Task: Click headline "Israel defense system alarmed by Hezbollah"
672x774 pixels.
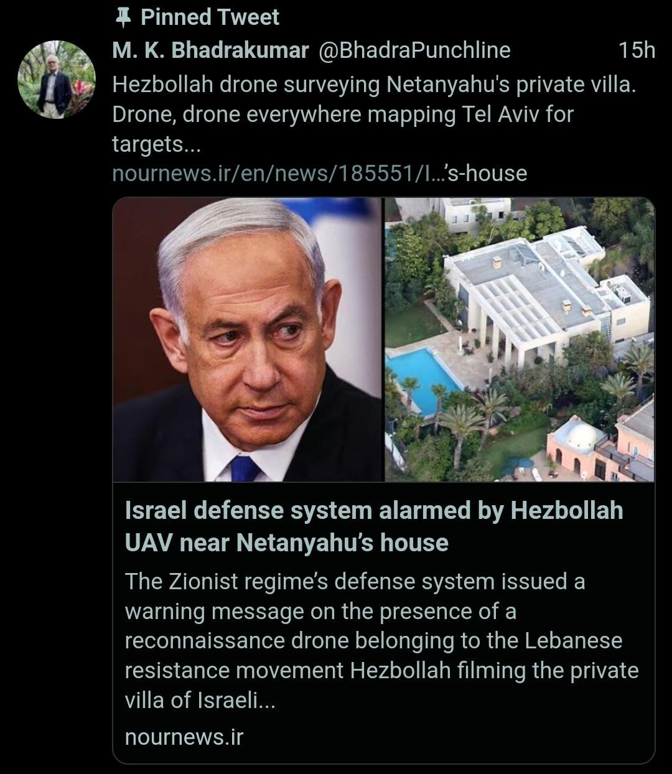Action: (x=374, y=510)
